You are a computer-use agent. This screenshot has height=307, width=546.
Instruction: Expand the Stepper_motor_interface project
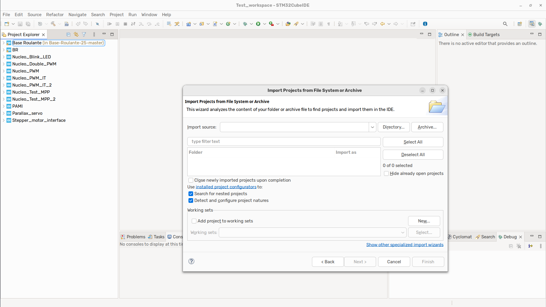click(4, 120)
